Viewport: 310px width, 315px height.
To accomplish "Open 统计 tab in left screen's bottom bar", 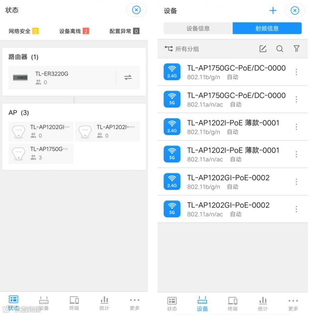I will [104, 303].
